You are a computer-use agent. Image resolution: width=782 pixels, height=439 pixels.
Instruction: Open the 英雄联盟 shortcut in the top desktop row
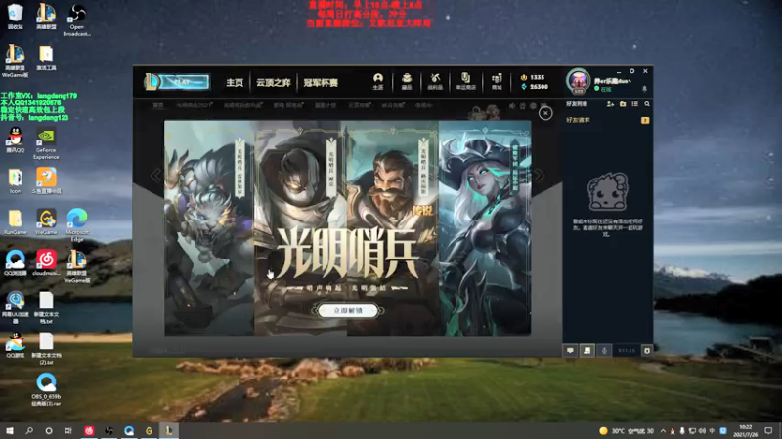coord(46,17)
